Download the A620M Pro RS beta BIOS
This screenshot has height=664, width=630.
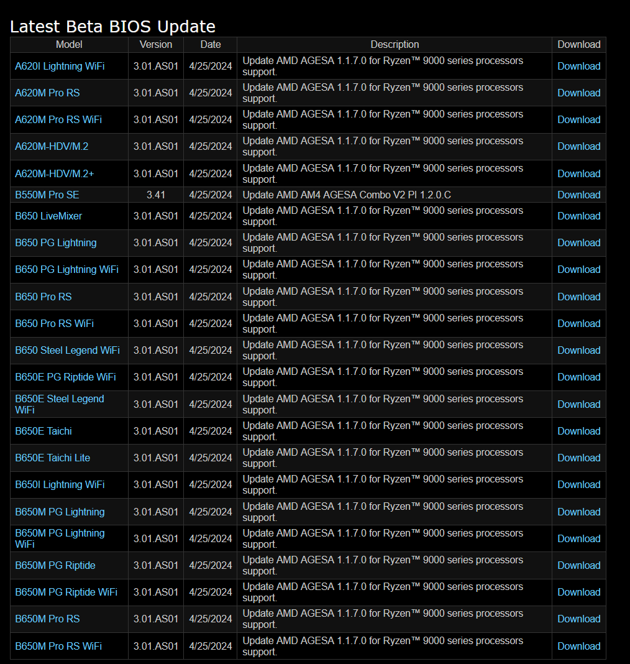[578, 93]
